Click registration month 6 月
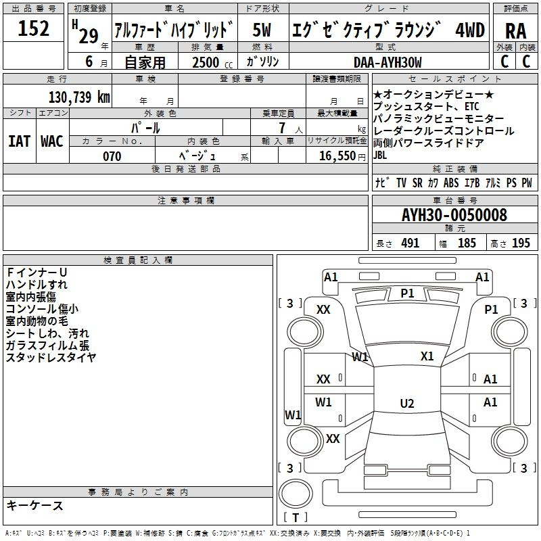The width and height of the screenshot is (541, 541). [x=96, y=62]
